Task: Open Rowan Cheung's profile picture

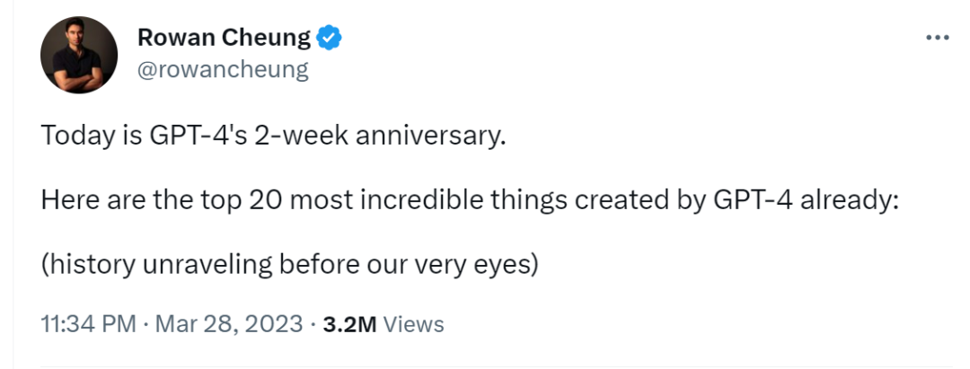Action: [x=79, y=55]
